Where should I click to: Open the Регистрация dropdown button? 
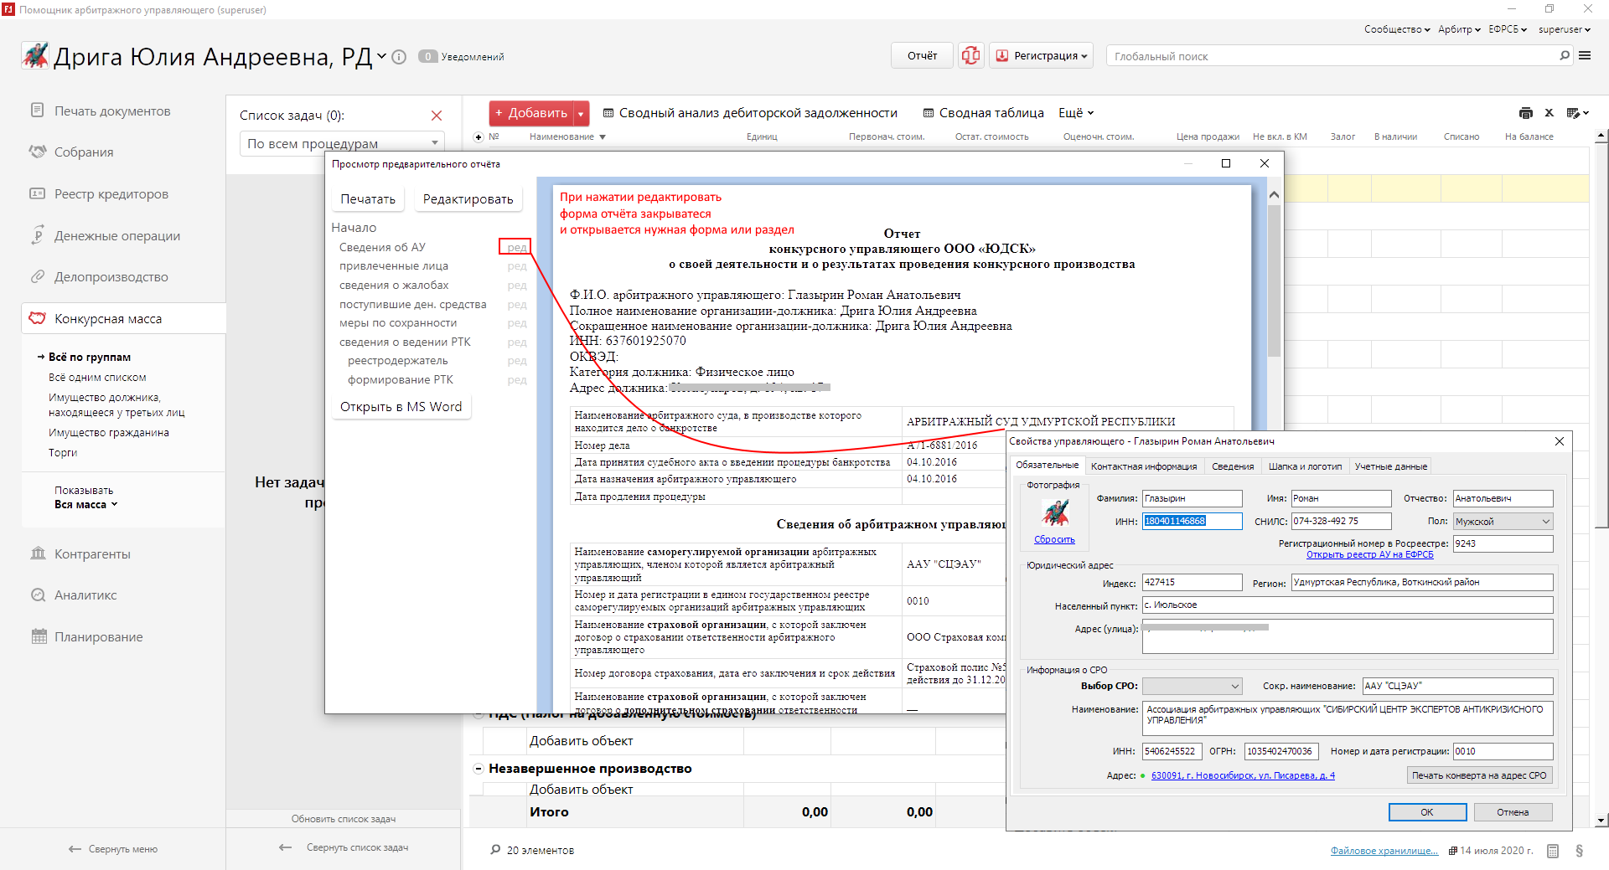pyautogui.click(x=1042, y=56)
